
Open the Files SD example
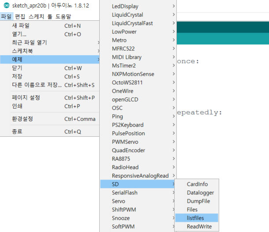point(197,210)
